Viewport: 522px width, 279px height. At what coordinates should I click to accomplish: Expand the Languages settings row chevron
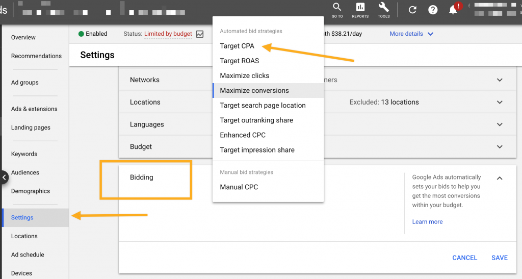click(x=500, y=124)
